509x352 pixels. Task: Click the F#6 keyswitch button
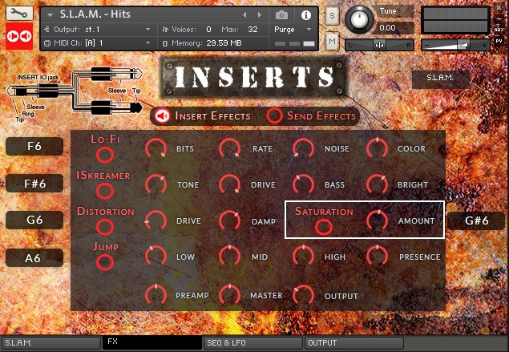(34, 184)
